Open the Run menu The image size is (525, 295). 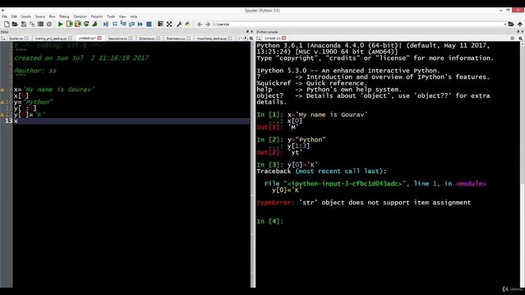(52, 16)
